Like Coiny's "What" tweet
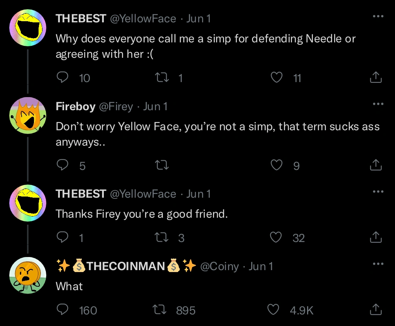Image resolution: width=395 pixels, height=326 pixels. click(273, 309)
